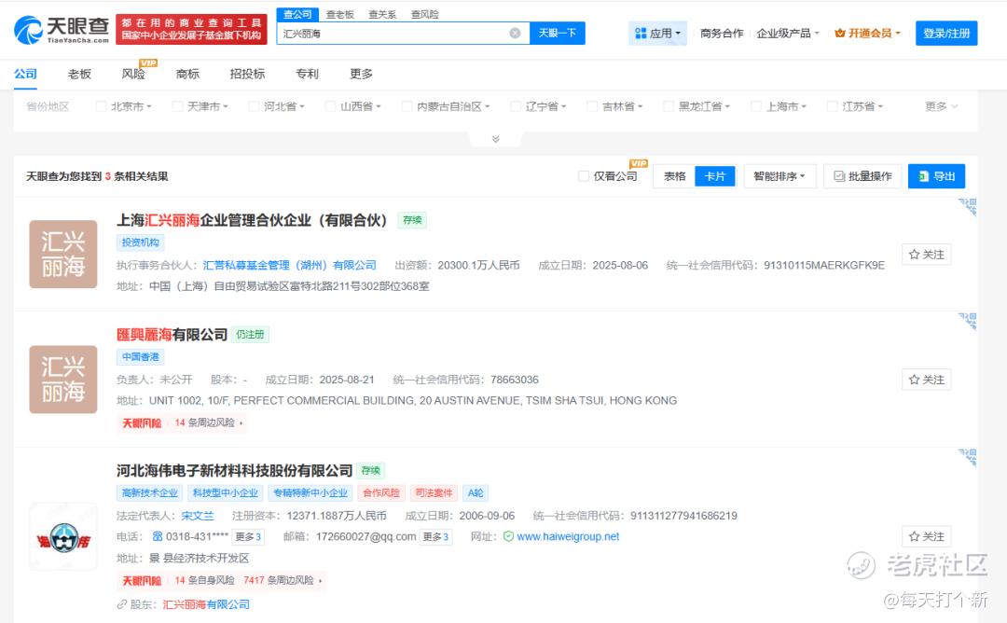This screenshot has height=623, width=1007.
Task: Show 更多3 email addresses
Action: coord(436,537)
